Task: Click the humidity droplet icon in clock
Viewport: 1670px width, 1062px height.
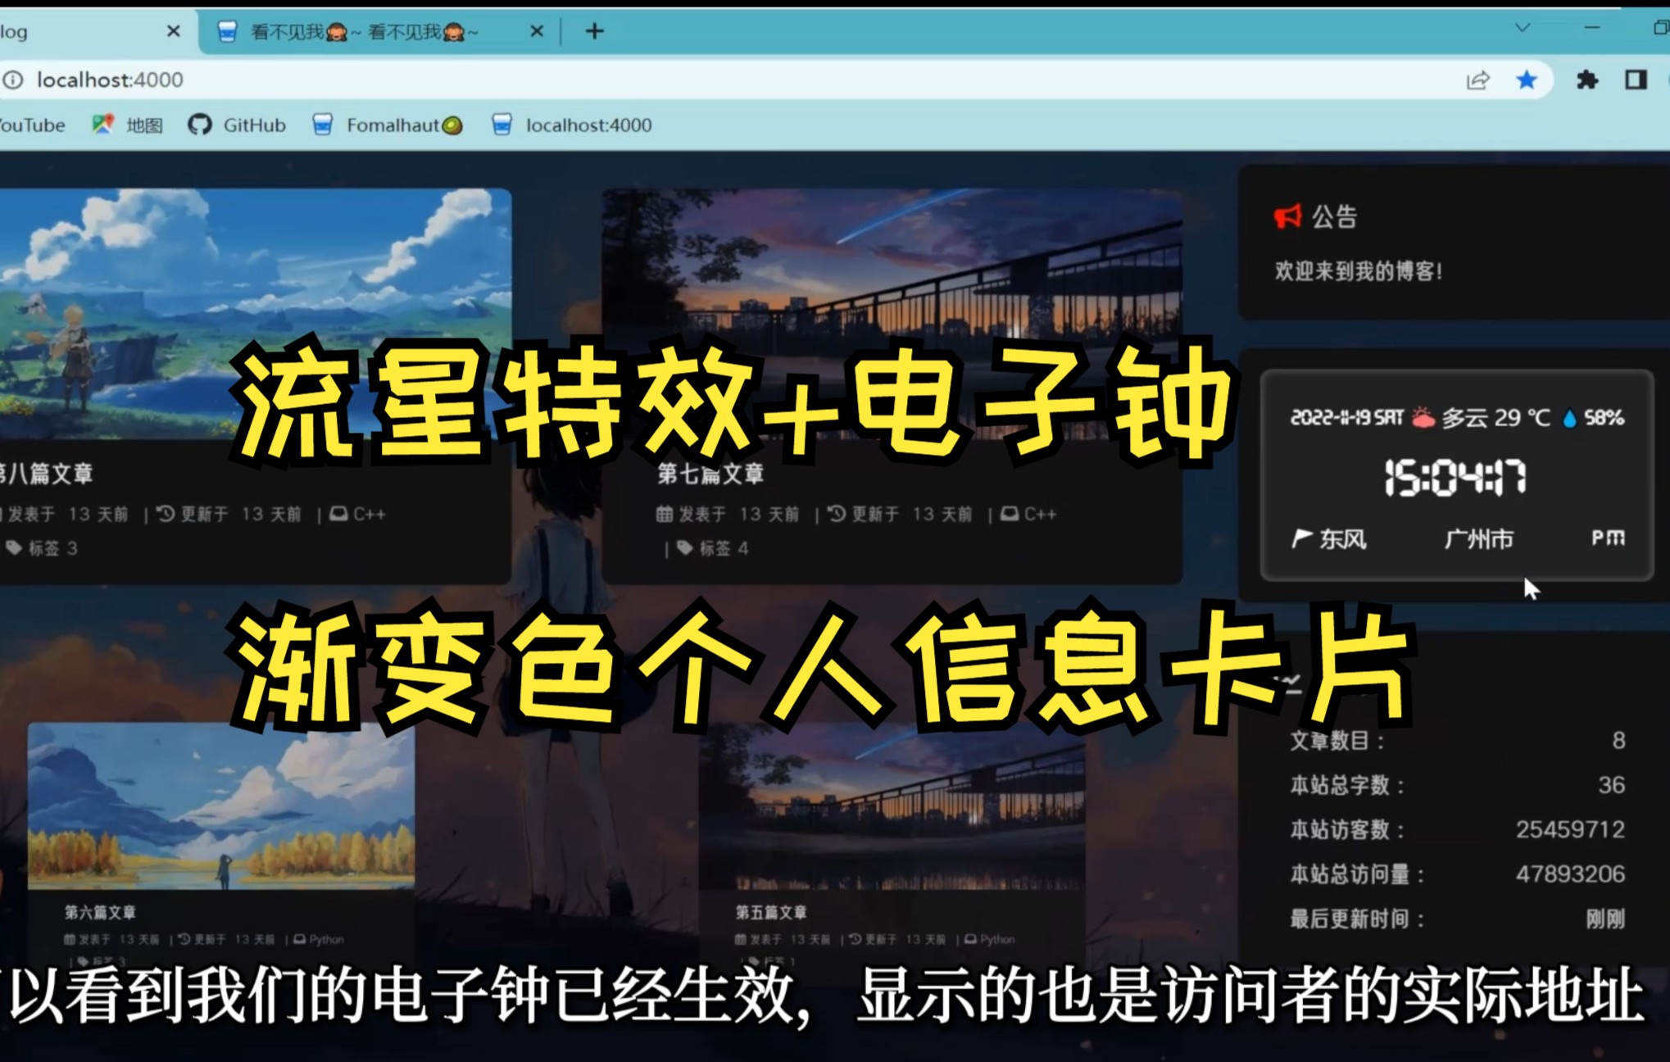Action: pyautogui.click(x=1569, y=419)
